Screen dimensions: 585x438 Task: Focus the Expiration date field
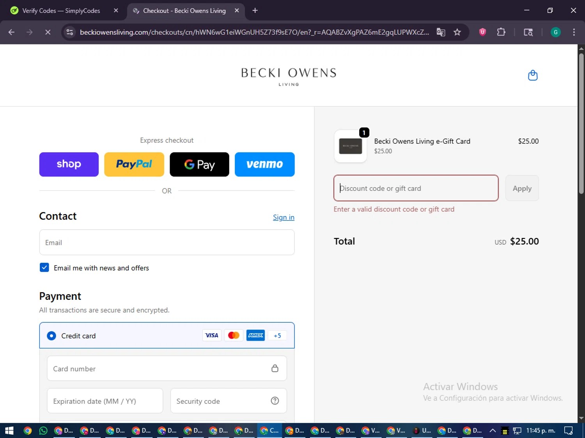click(105, 401)
